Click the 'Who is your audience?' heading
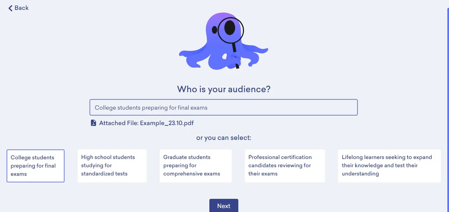 224,89
